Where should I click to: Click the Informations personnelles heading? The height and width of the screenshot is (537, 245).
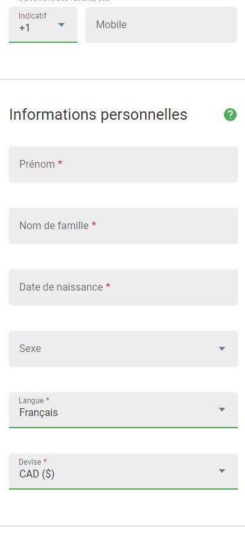point(99,115)
